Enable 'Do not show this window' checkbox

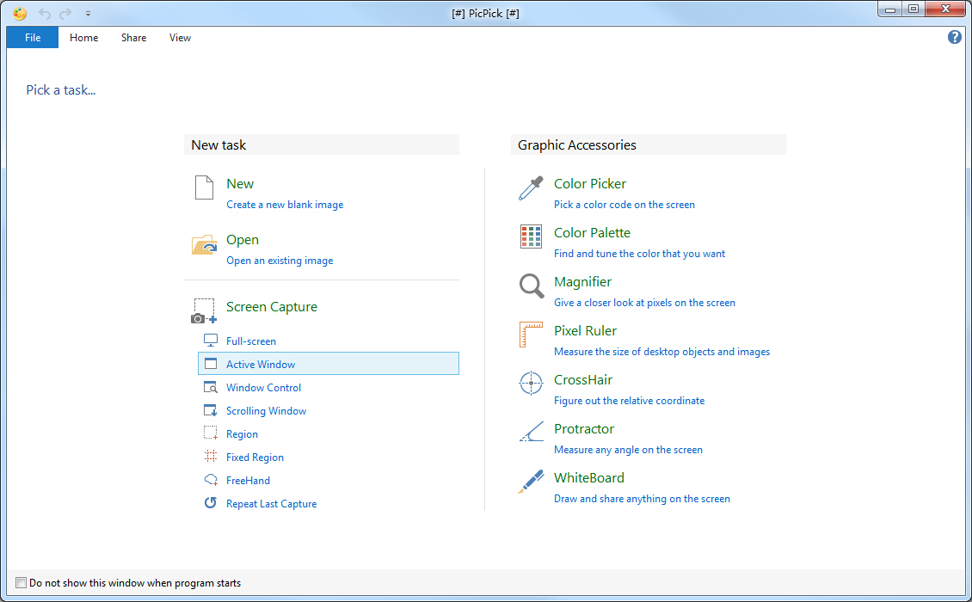click(22, 583)
